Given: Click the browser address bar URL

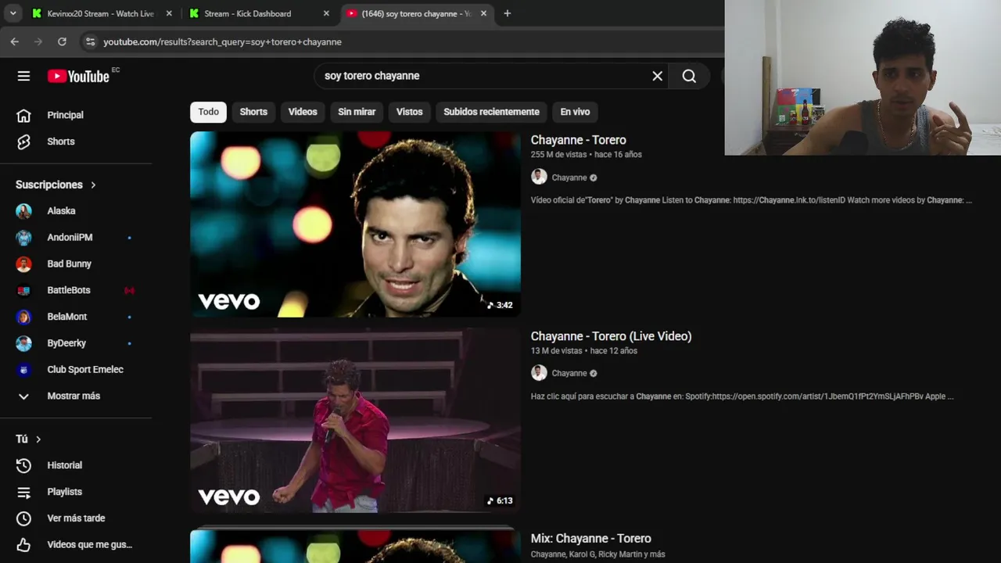Looking at the screenshot, I should tap(223, 41).
